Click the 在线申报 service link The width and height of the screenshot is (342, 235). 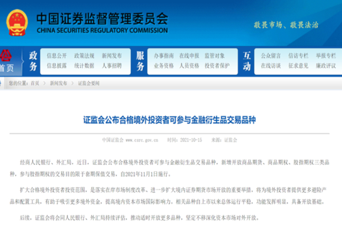[x=189, y=56]
